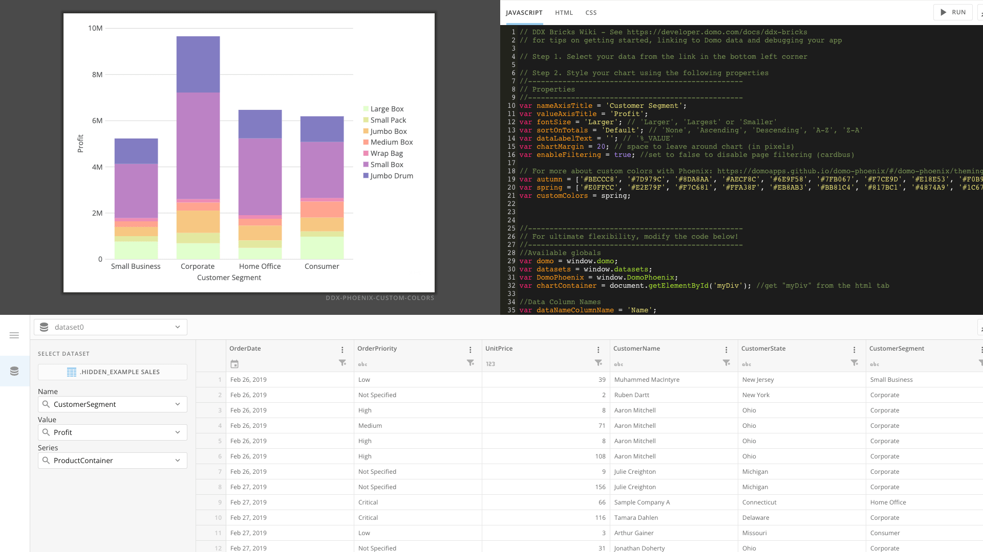
Task: Click the .HIDDEN_EXAMPLE SALES dataset button
Action: click(x=113, y=372)
